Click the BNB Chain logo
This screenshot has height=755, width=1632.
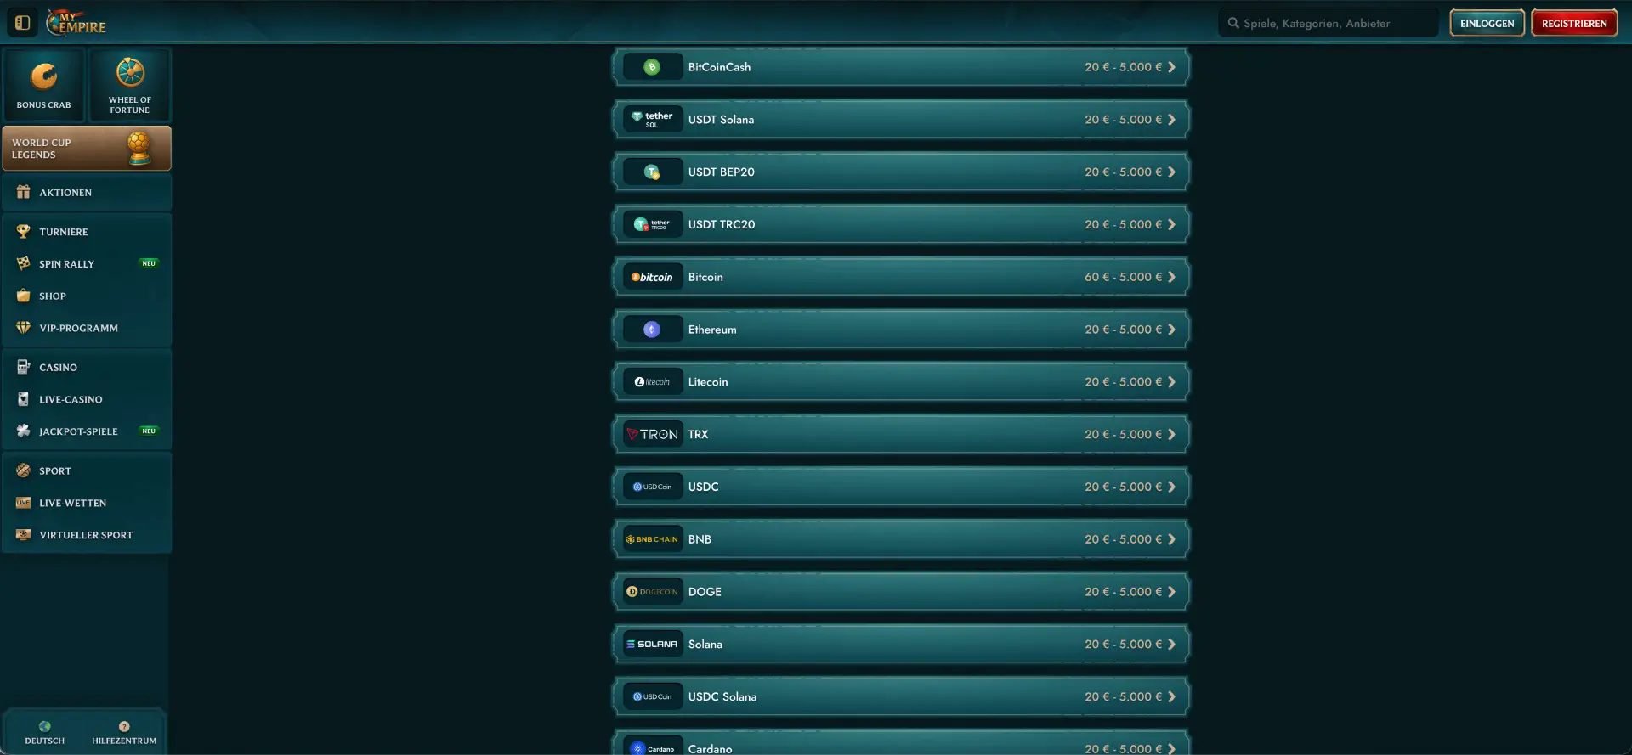(x=652, y=539)
